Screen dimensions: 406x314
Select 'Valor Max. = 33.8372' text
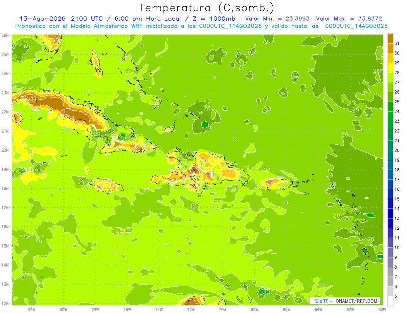tap(349, 19)
